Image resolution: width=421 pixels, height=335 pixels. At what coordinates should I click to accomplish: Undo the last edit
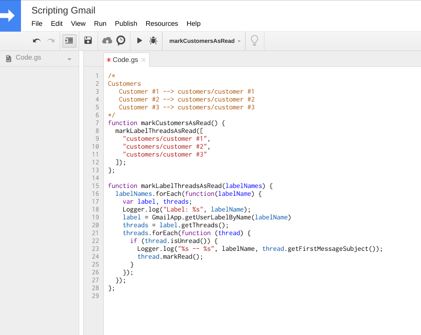tap(37, 41)
